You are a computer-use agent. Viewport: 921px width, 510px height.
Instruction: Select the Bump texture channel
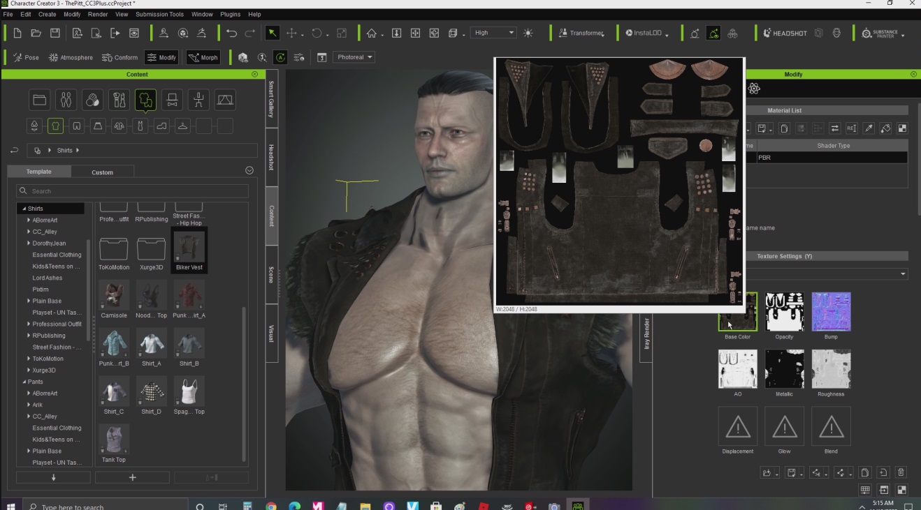click(831, 312)
